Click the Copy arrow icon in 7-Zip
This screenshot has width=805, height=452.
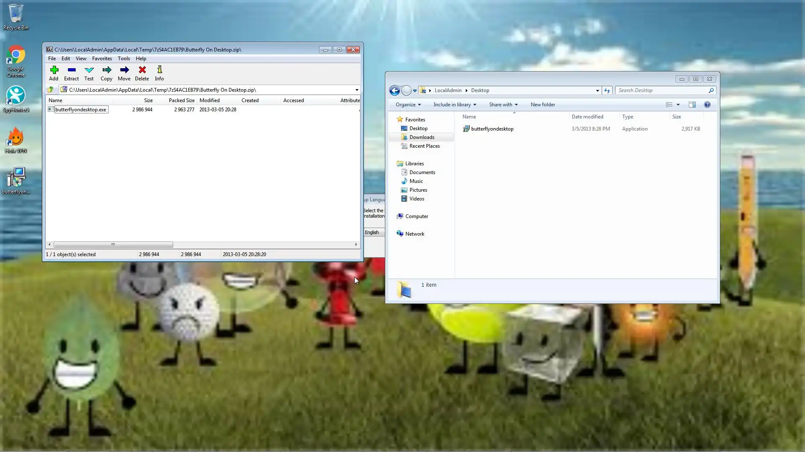(x=106, y=73)
